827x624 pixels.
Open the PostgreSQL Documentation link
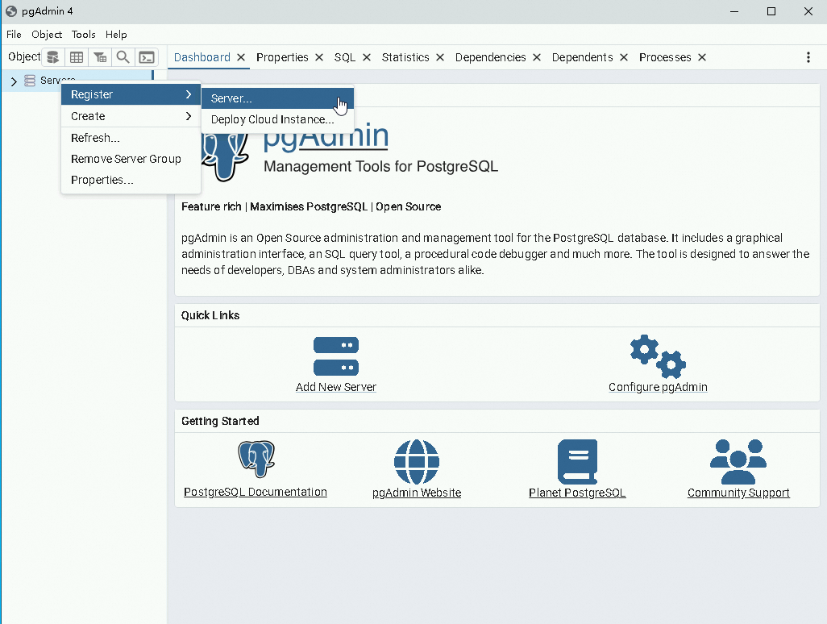(x=255, y=493)
